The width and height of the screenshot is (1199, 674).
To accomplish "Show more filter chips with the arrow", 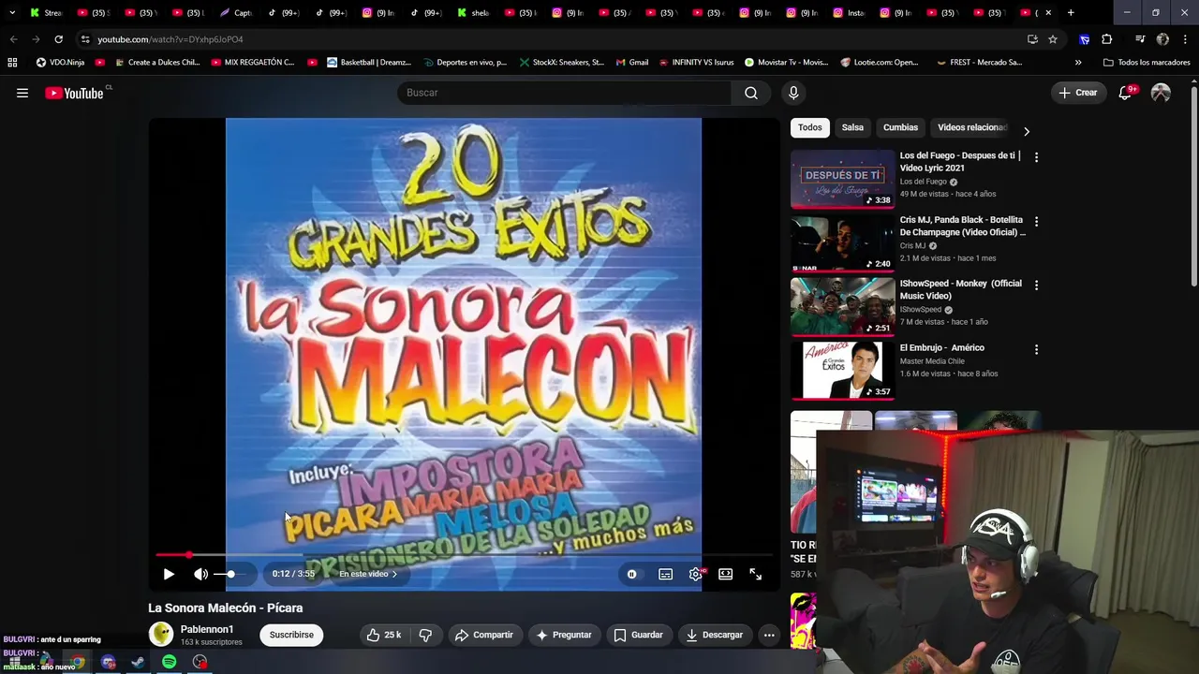I will point(1026,131).
